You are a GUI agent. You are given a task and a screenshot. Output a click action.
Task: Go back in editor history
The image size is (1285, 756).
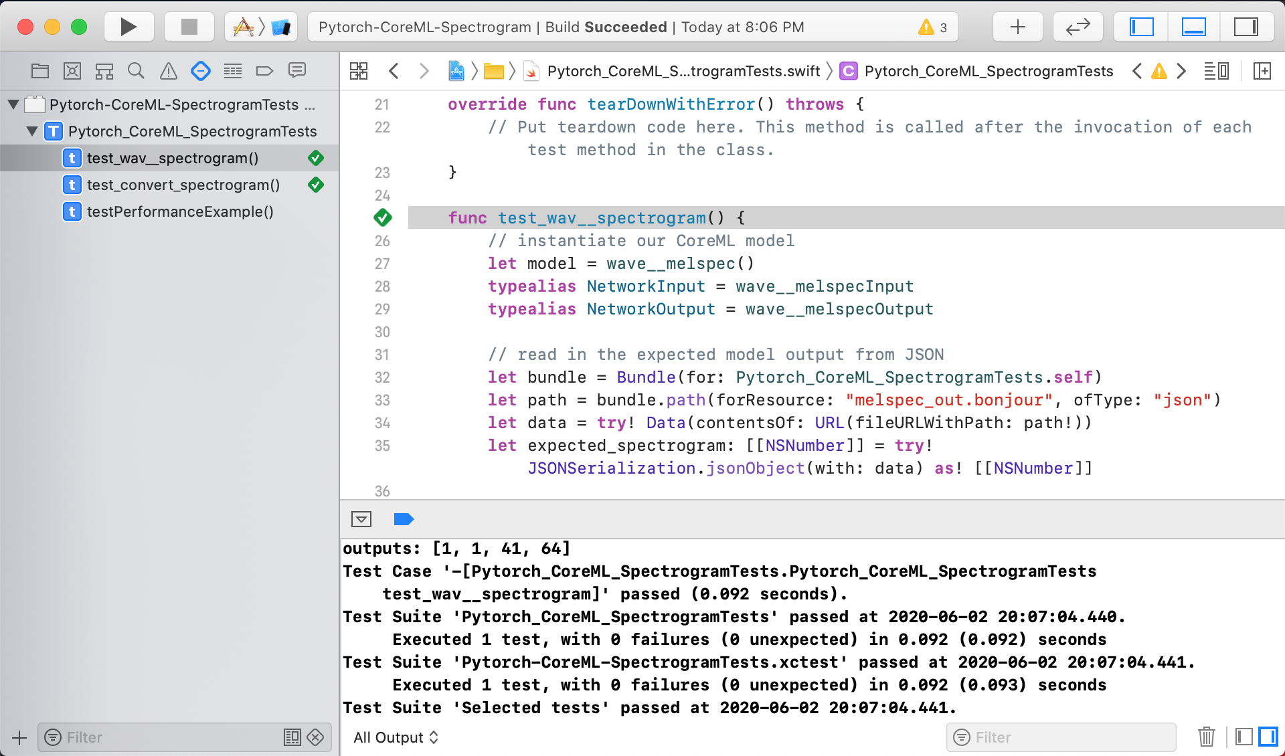click(x=394, y=71)
